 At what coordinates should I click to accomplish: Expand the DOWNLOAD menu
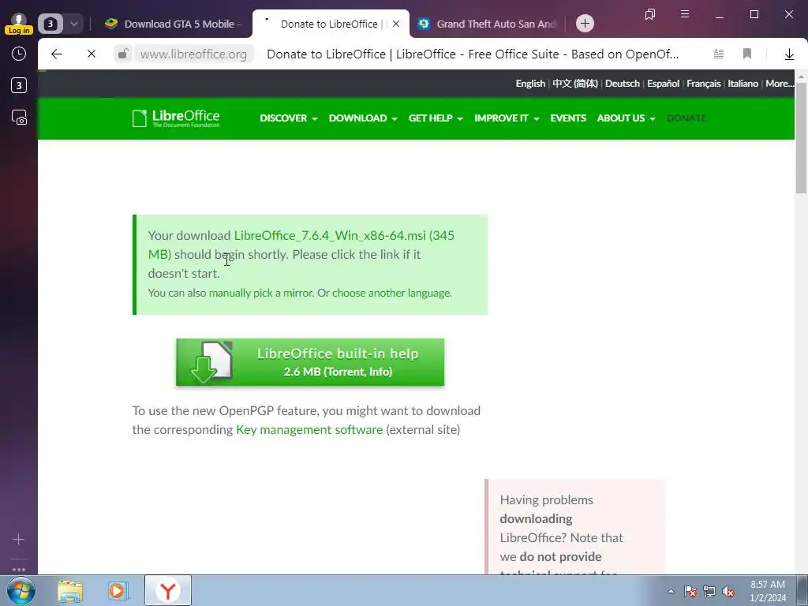(363, 118)
